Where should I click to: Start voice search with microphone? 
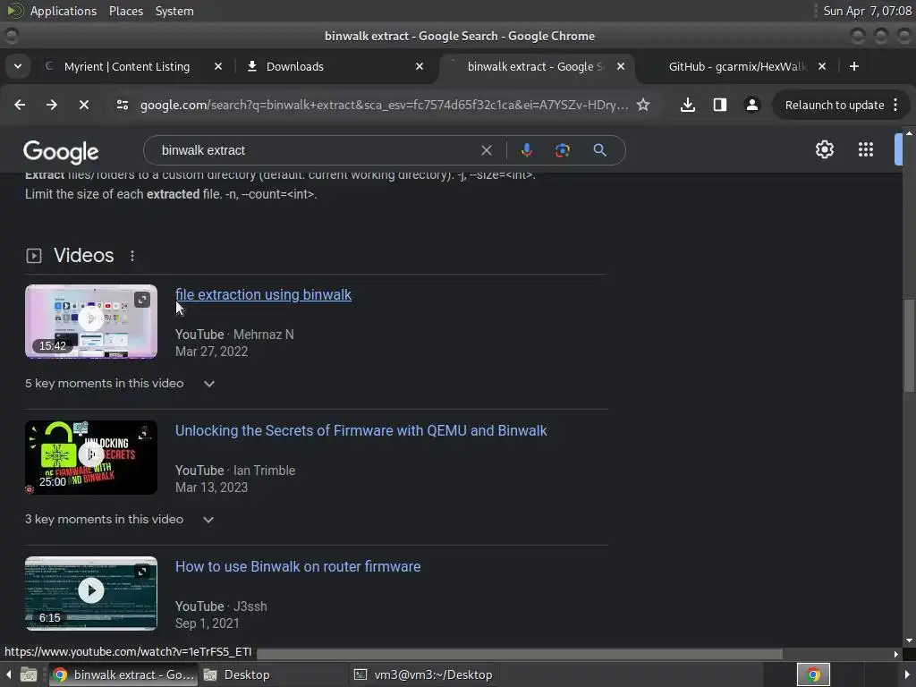point(526,150)
